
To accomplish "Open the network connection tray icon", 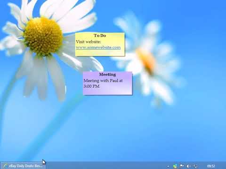I will tap(195, 166).
